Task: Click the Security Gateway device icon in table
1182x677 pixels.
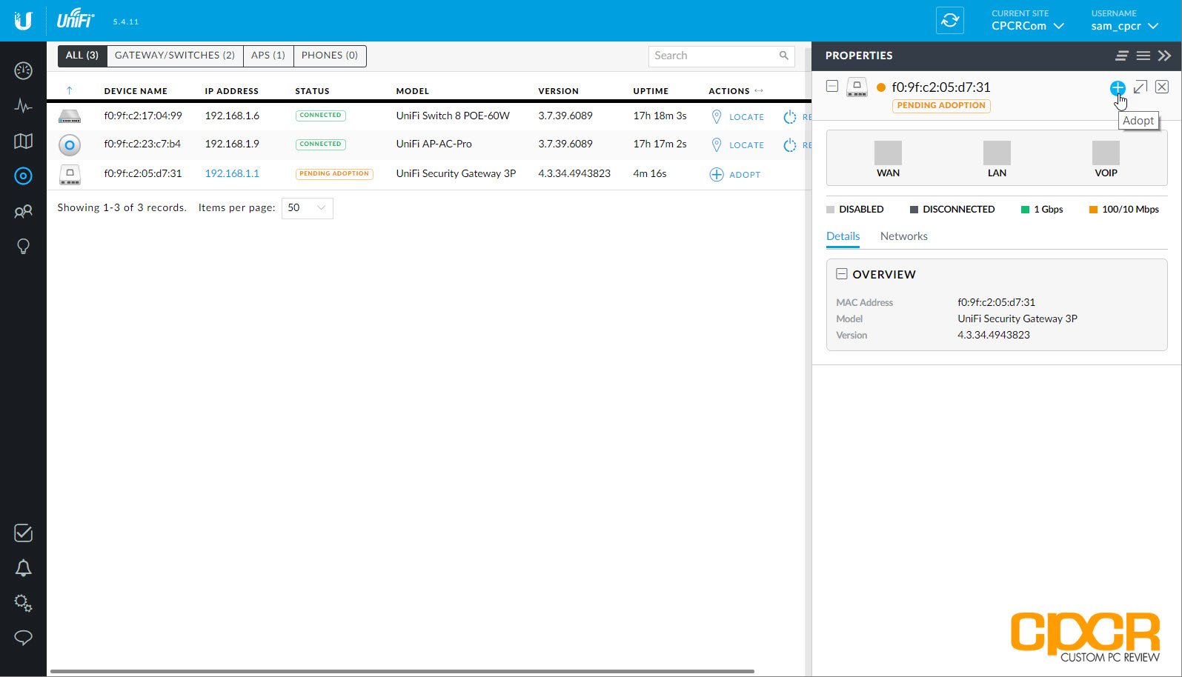Action: (x=70, y=175)
